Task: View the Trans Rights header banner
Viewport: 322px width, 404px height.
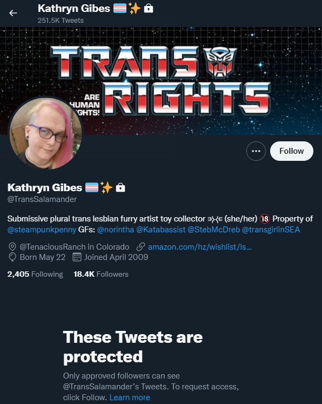Action: tap(161, 81)
